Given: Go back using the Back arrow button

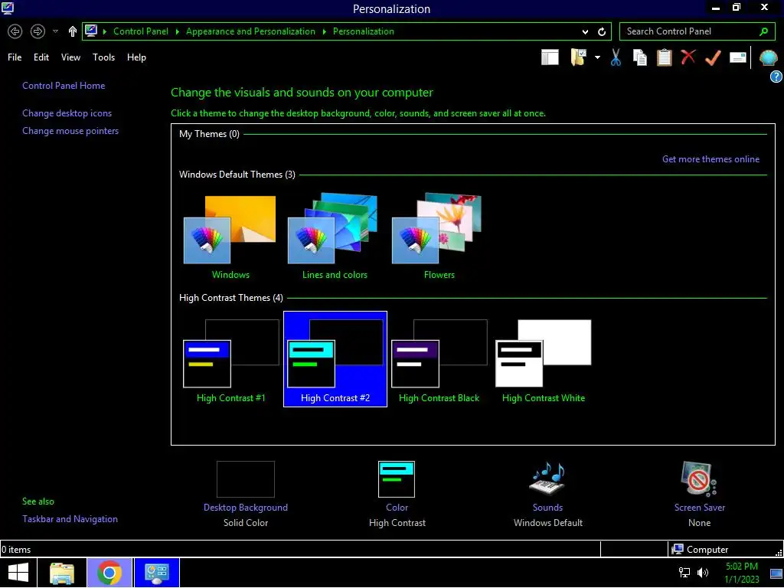Looking at the screenshot, I should pyautogui.click(x=15, y=31).
